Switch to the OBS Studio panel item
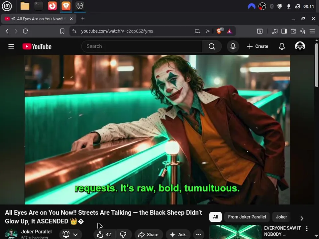 click(79, 6)
